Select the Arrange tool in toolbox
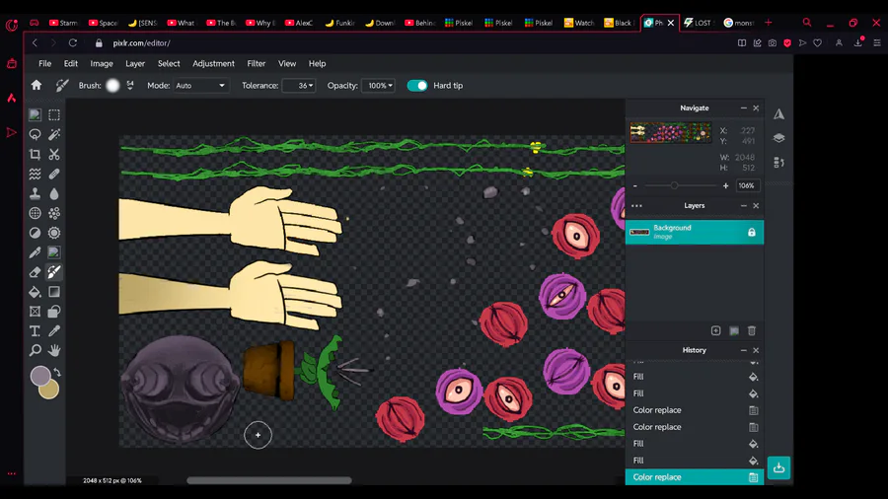This screenshot has width=888, height=499. 35,114
